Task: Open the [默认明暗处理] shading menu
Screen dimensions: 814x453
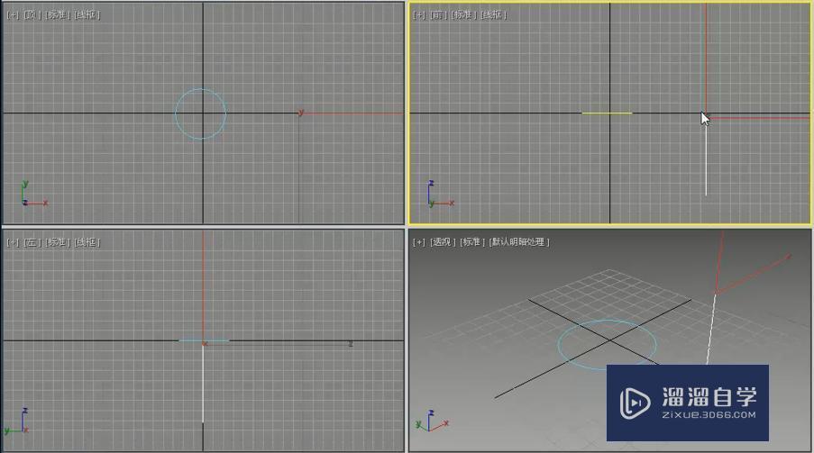Action: coord(519,241)
